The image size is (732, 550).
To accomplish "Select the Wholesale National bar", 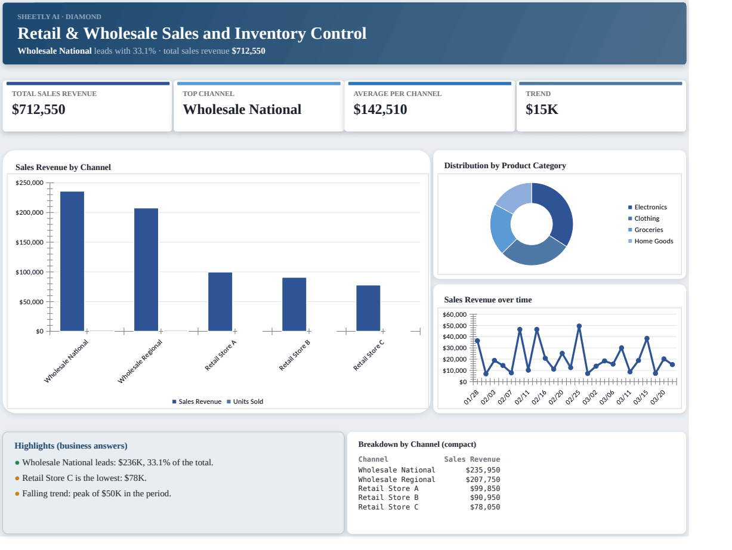I will click(x=72, y=261).
